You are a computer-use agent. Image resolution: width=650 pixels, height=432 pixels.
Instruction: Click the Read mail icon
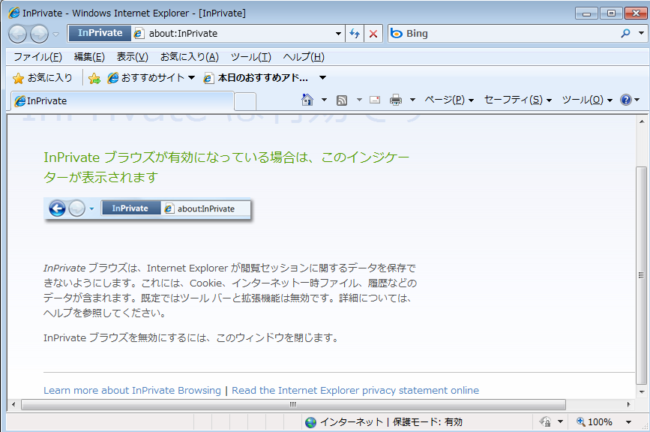[375, 100]
